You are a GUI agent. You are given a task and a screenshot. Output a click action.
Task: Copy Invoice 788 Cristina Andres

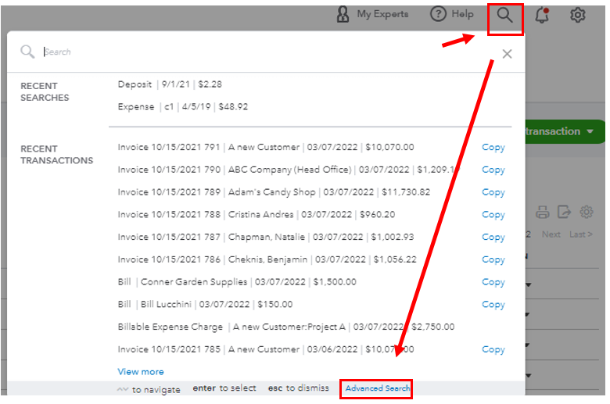[493, 215]
